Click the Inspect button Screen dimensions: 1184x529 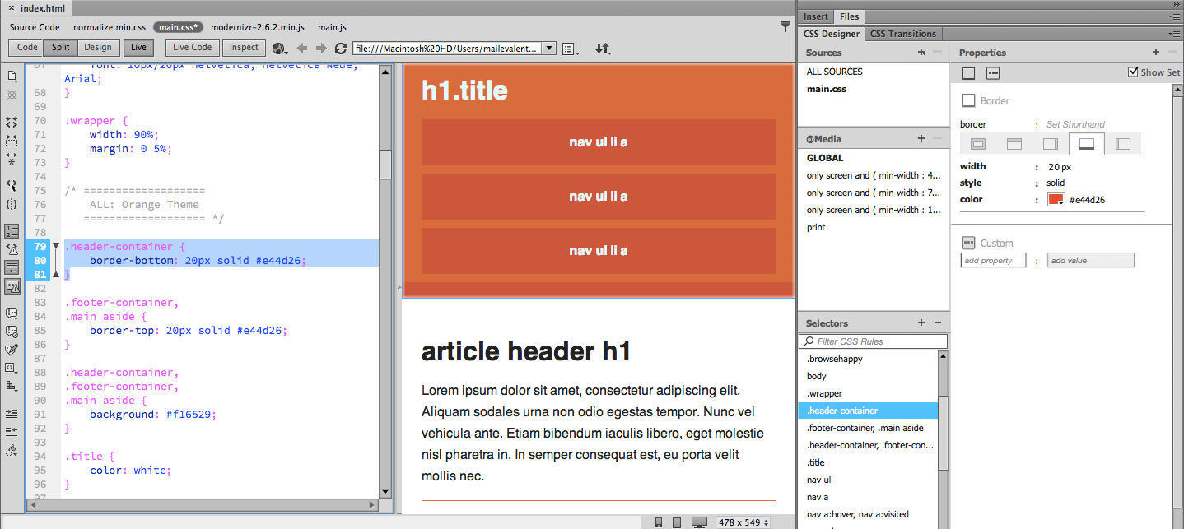(x=243, y=48)
